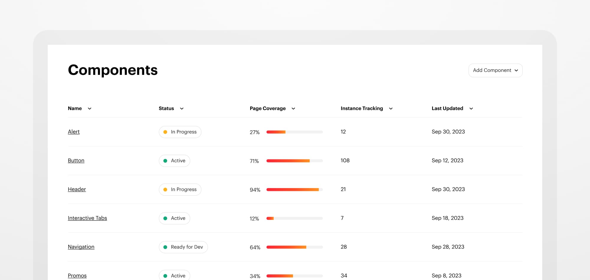The width and height of the screenshot is (590, 280).
Task: Click the 27% coverage bar for Alert
Action: [294, 132]
